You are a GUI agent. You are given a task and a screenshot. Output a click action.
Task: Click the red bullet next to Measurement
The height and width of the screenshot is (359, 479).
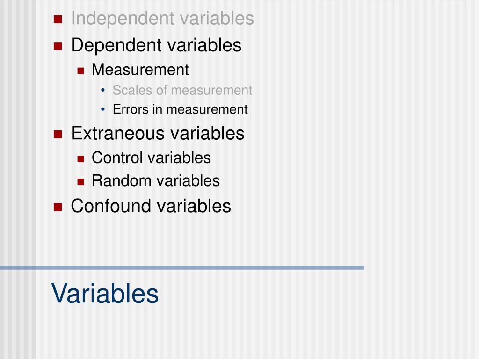pyautogui.click(x=80, y=71)
